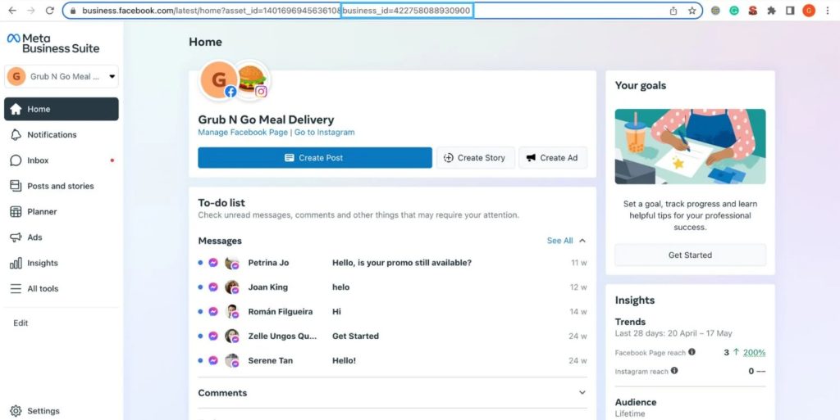The image size is (840, 420).
Task: Click the first round extension icon after star
Action: point(715,11)
